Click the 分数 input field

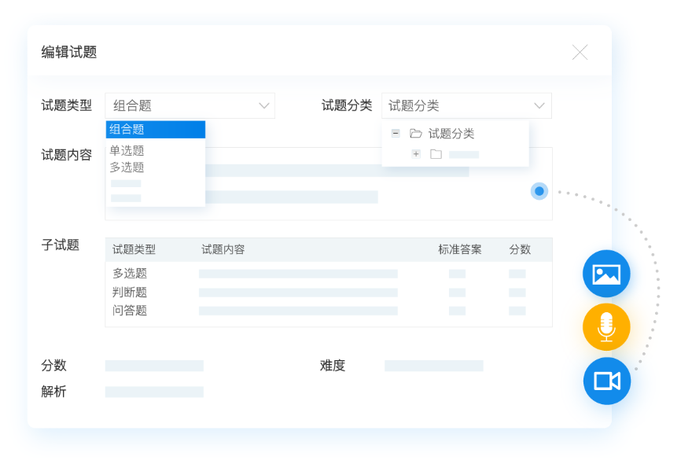coord(155,366)
